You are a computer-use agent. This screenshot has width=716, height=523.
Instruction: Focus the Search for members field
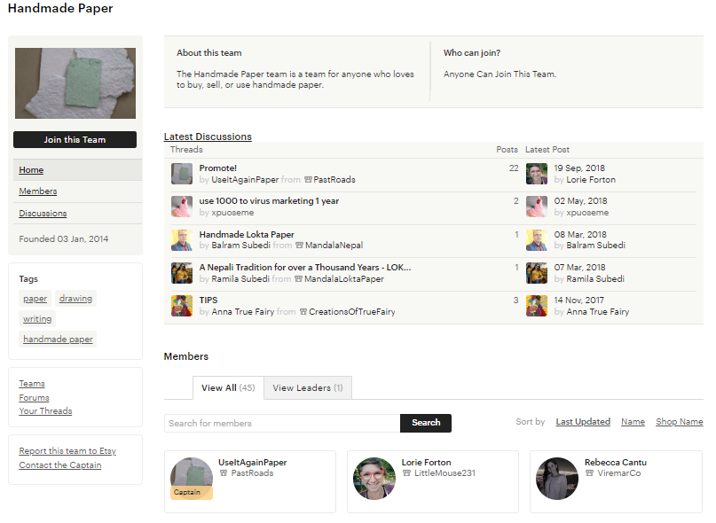(282, 423)
